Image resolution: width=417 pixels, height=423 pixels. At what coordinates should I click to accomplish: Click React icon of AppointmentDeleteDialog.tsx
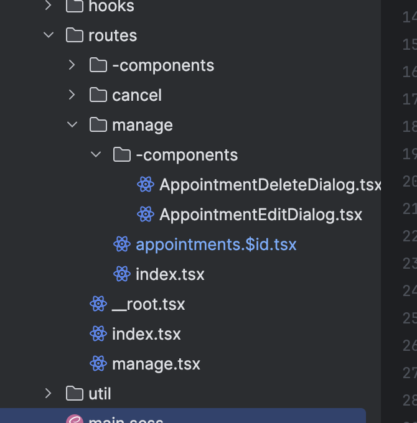[x=146, y=184]
